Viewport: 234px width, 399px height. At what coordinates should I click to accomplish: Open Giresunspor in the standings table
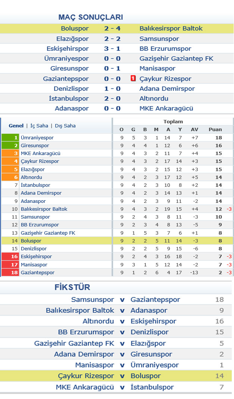35,146
